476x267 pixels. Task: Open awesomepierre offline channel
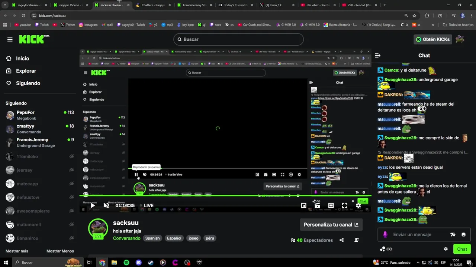(x=39, y=211)
